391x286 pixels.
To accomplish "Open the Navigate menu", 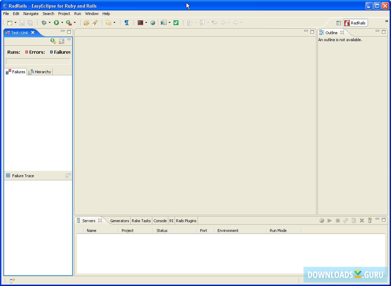I will 31,14.
